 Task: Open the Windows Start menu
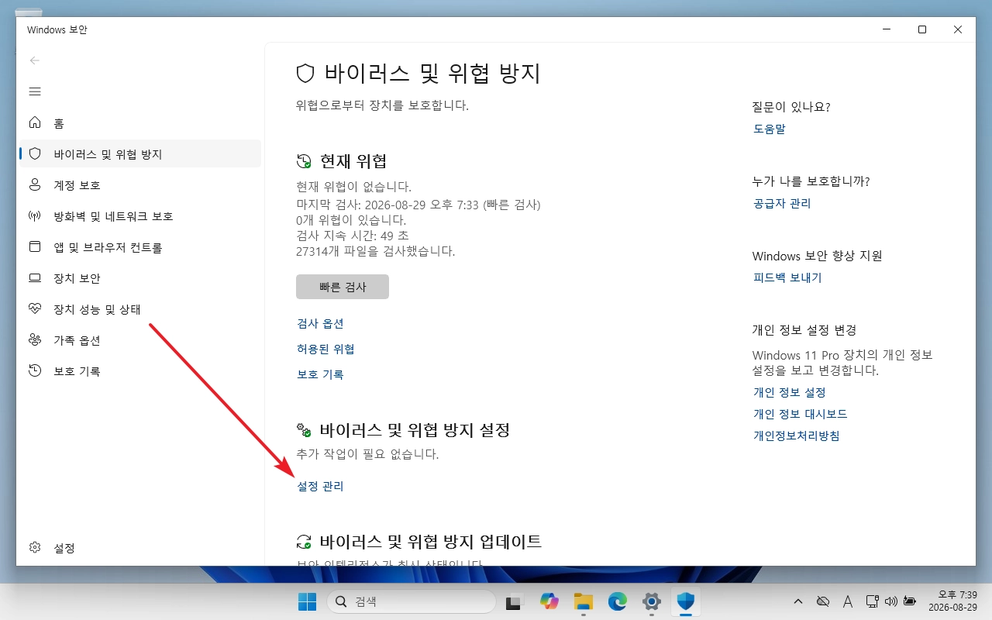click(307, 601)
